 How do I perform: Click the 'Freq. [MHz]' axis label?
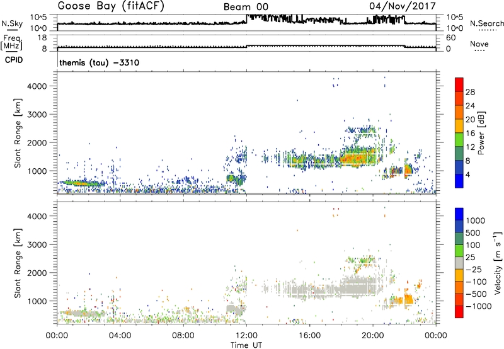[11, 42]
